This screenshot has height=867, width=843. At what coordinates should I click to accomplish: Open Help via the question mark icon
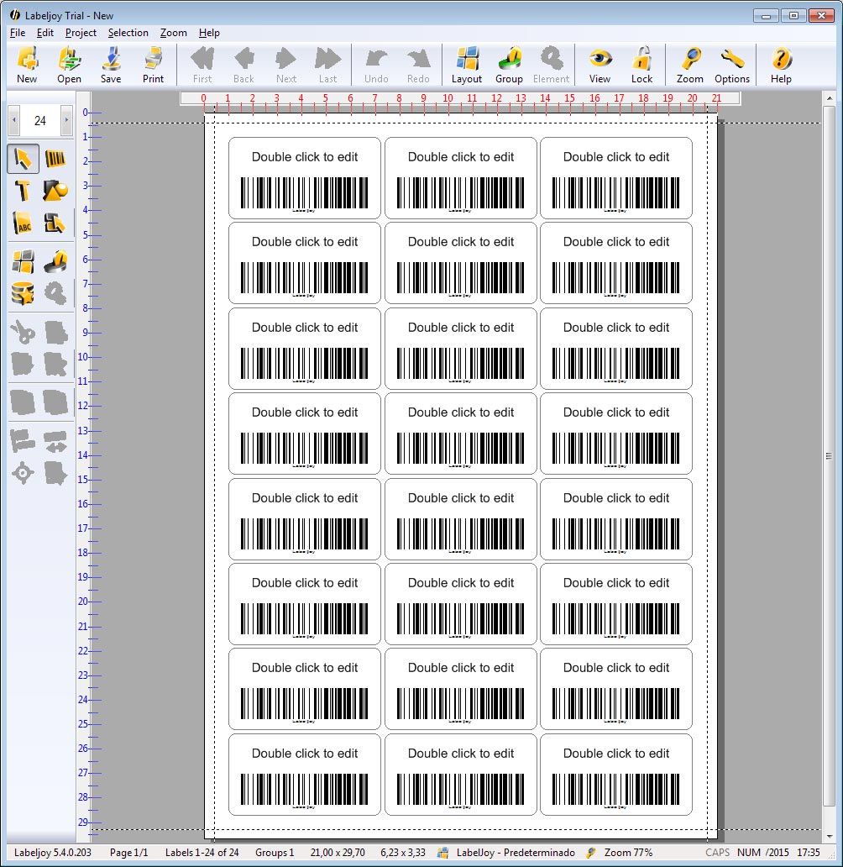coord(781,65)
